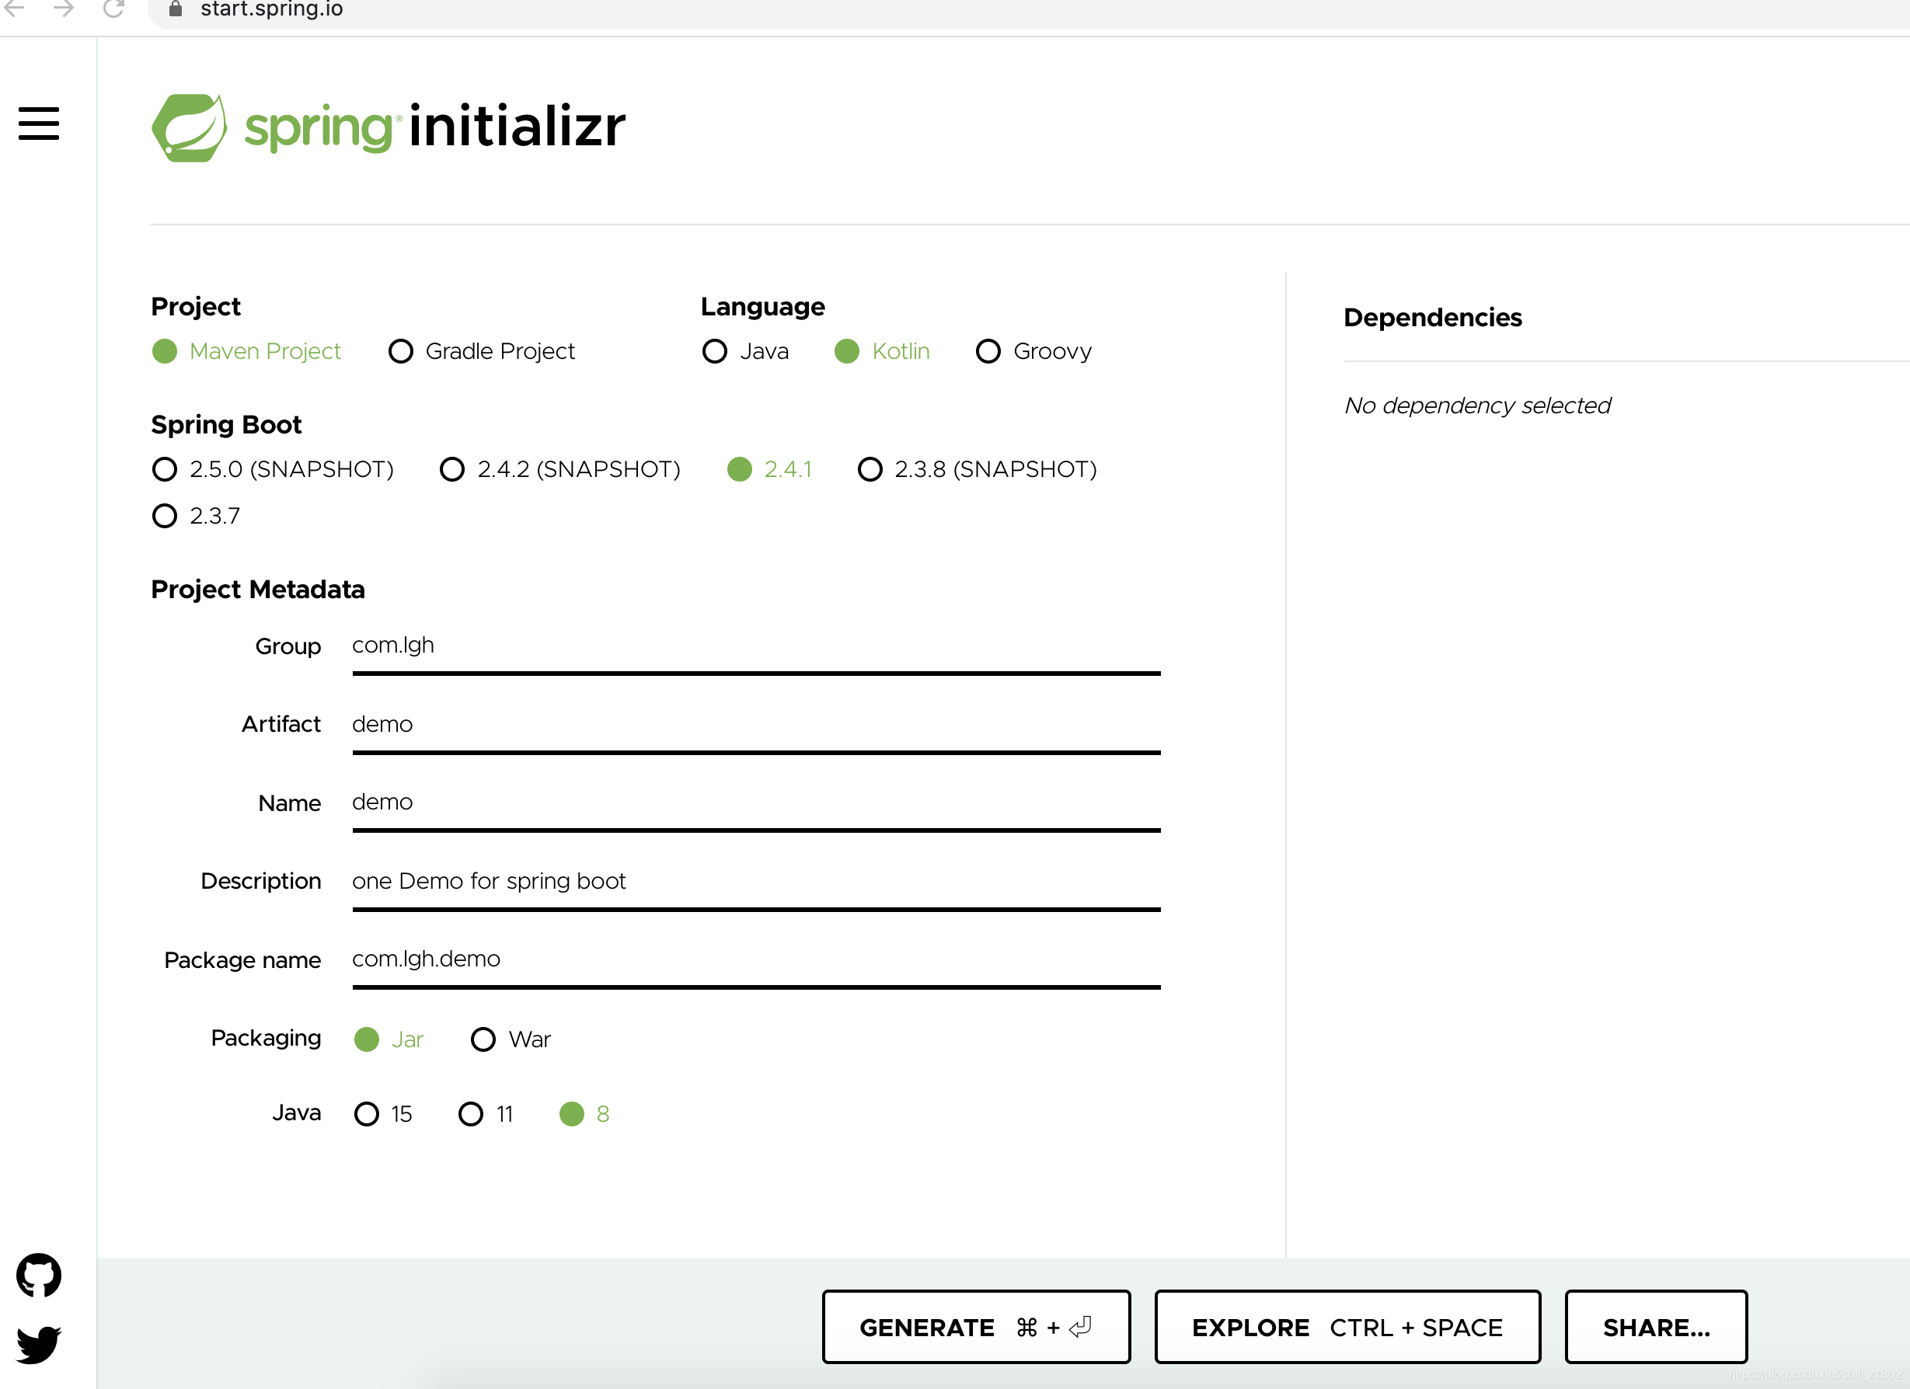Viewport: 1910px width, 1389px height.
Task: Choose War packaging
Action: click(511, 1039)
